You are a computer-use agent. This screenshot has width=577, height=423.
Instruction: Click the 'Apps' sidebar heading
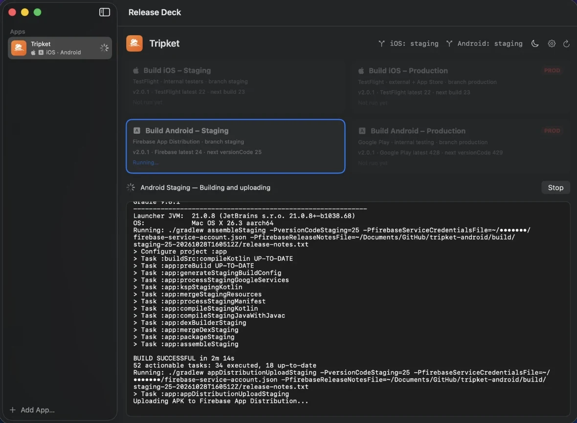17,32
